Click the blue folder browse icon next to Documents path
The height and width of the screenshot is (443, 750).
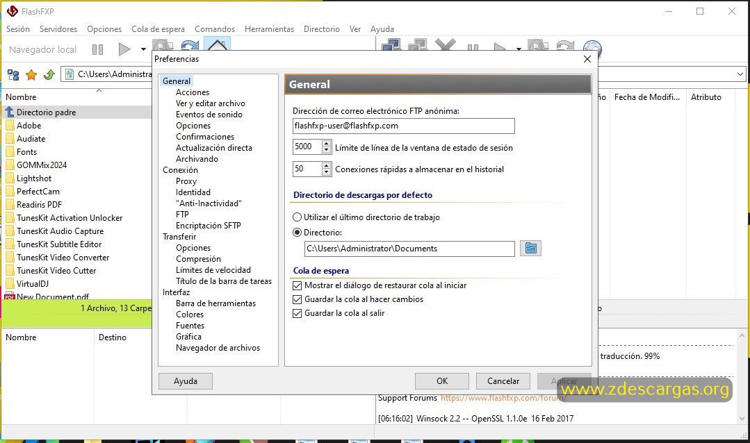[x=530, y=248]
